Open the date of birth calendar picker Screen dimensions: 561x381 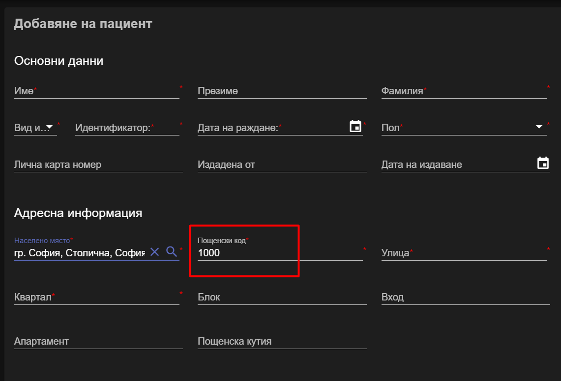tap(355, 126)
